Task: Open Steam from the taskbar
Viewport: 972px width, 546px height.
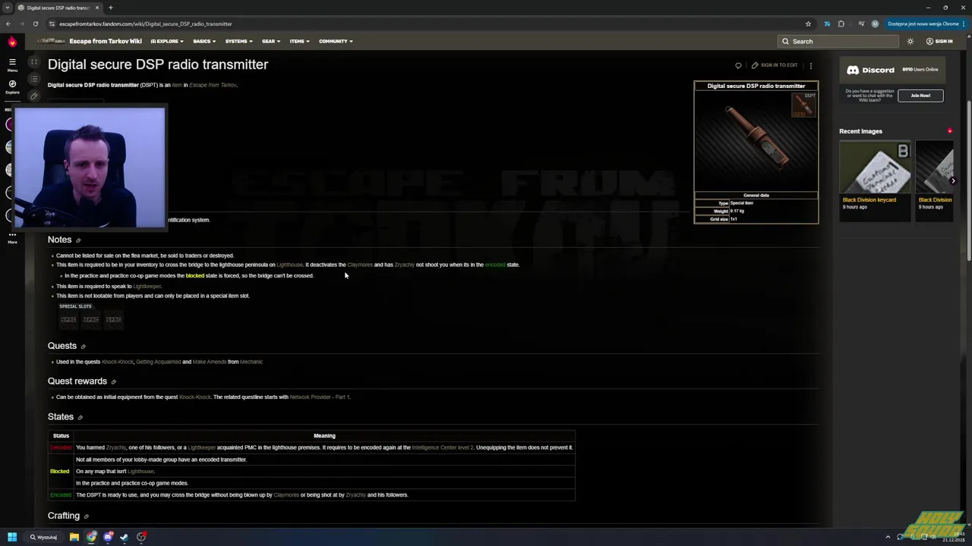Action: click(x=125, y=537)
